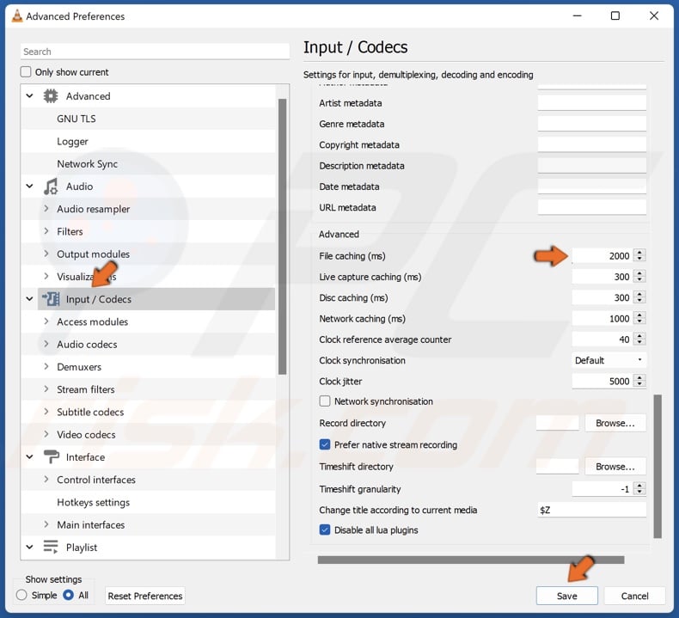
Task: Click the right settings pane vertical scrollbar
Action: point(658,466)
